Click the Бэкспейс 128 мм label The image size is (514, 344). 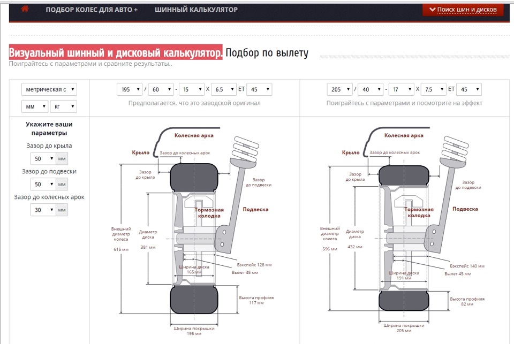click(254, 265)
